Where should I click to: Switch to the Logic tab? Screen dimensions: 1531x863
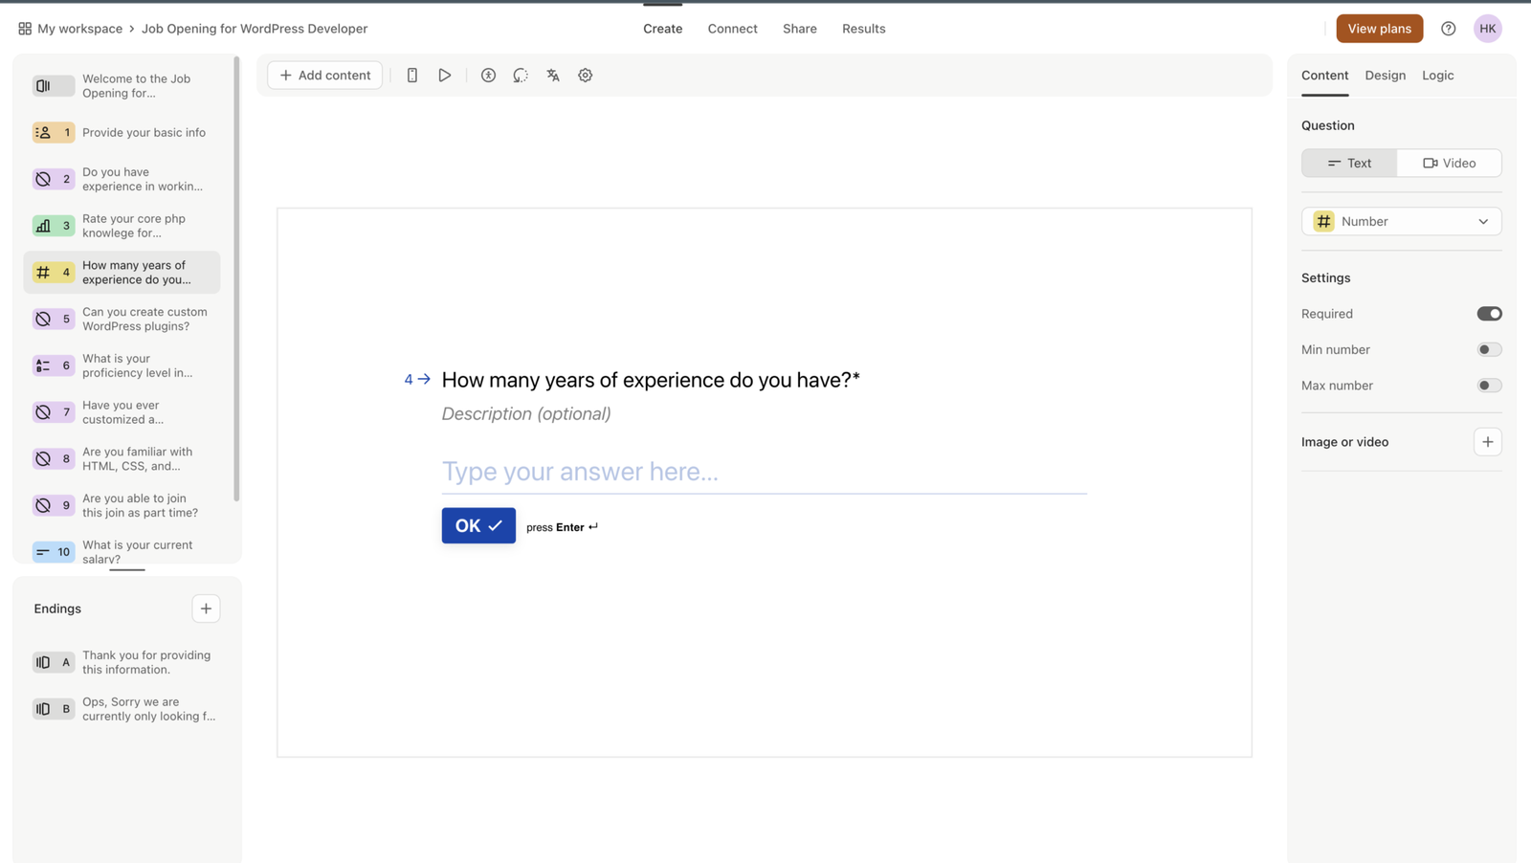point(1437,75)
